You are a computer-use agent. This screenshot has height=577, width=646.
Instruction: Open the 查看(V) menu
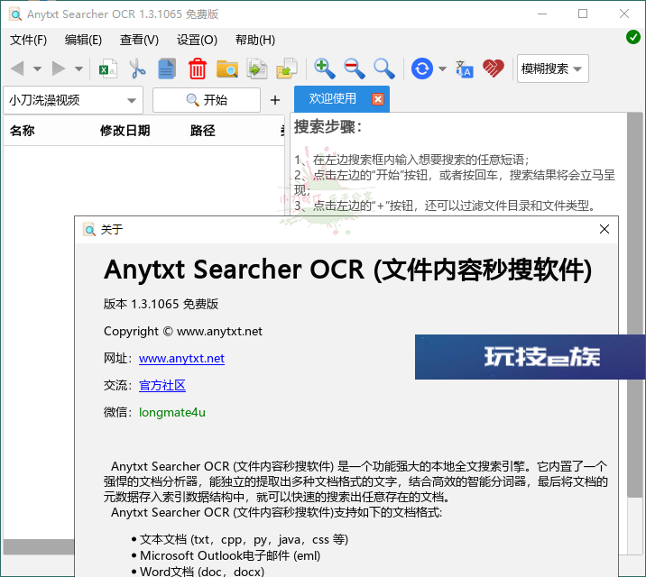[x=139, y=40]
